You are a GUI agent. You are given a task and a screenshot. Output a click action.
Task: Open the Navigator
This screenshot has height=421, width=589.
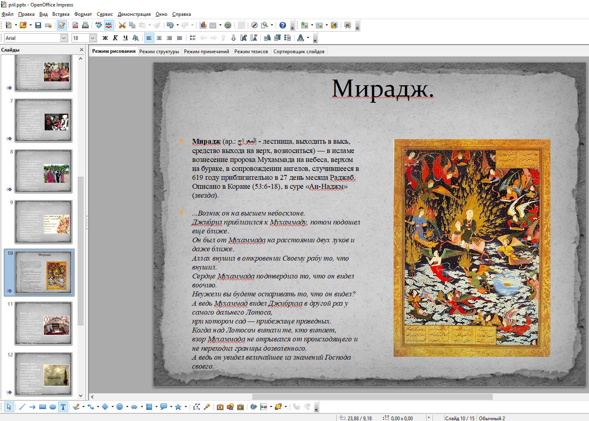click(254, 25)
